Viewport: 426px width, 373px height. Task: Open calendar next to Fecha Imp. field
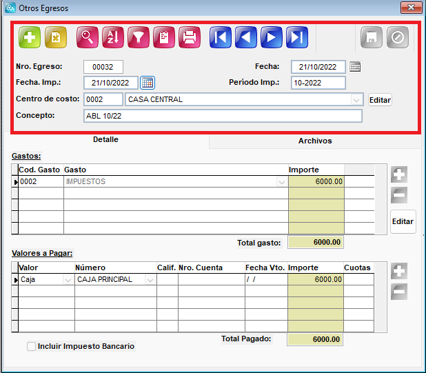(x=148, y=83)
